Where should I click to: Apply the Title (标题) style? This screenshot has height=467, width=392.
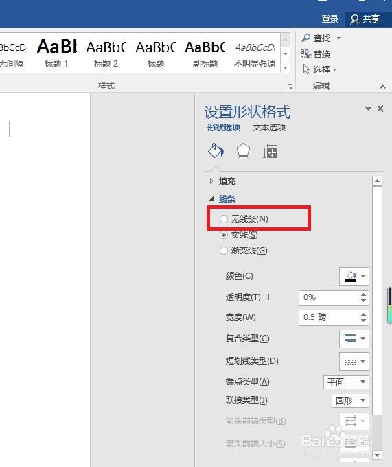156,54
